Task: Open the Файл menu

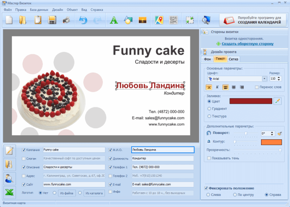Action: [8, 10]
